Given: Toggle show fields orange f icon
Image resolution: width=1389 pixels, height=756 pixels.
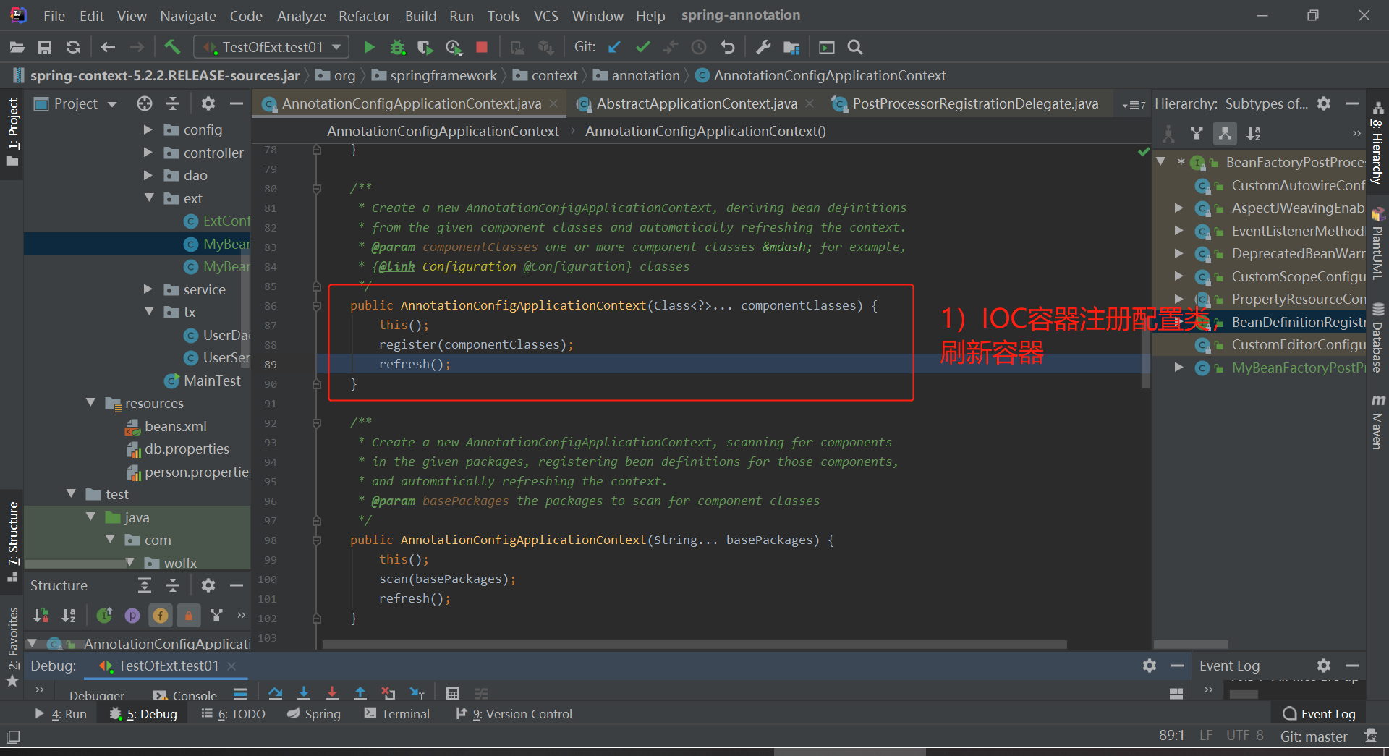Looking at the screenshot, I should [x=161, y=616].
